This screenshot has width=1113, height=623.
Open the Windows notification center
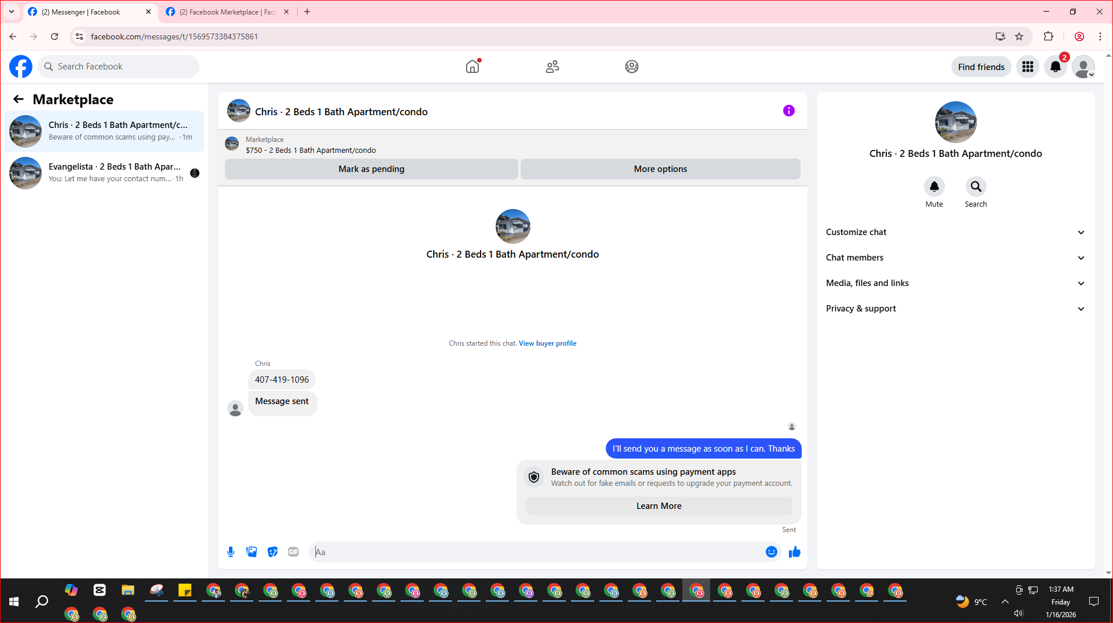pos(1094,602)
